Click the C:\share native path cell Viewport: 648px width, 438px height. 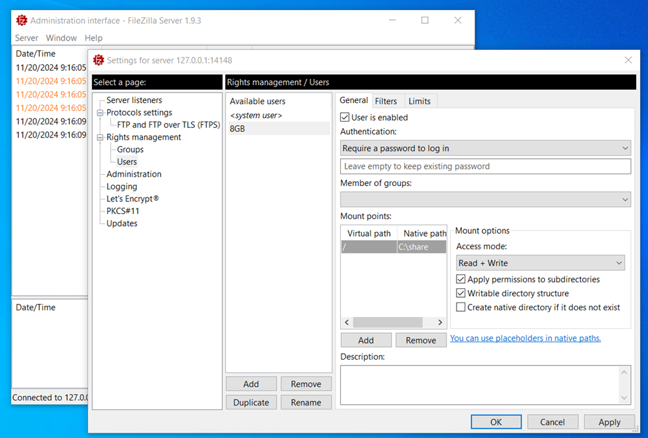[x=421, y=247]
